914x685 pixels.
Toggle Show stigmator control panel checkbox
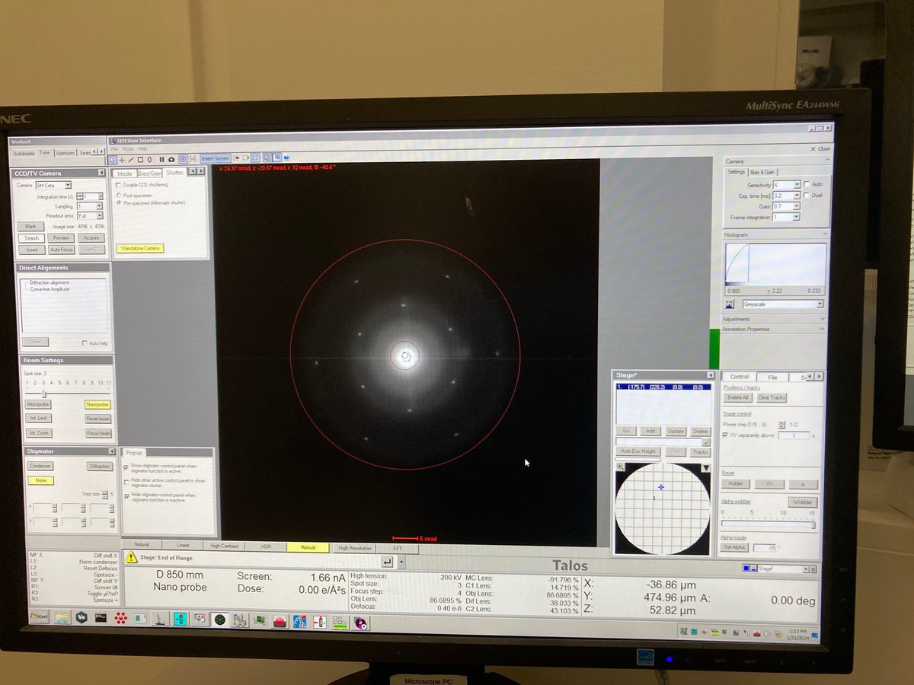tap(126, 467)
